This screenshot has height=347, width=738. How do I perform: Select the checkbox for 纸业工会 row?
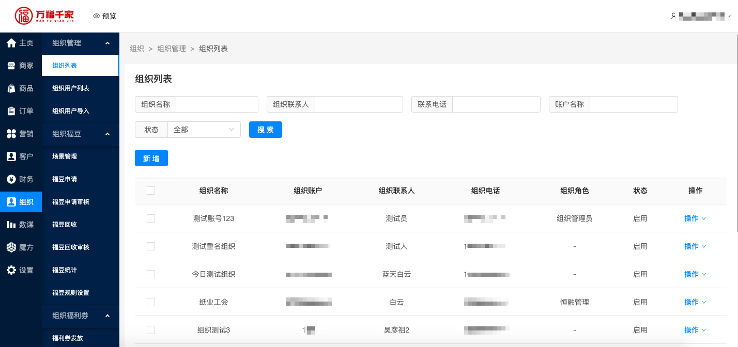coord(151,302)
